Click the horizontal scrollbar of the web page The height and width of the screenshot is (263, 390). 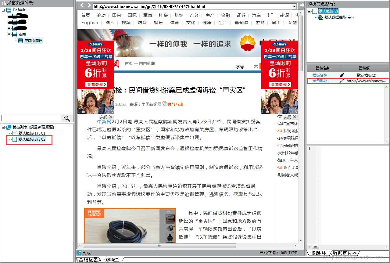[159, 246]
